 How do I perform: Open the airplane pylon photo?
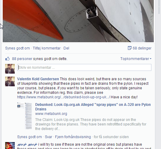[x=78, y=21]
